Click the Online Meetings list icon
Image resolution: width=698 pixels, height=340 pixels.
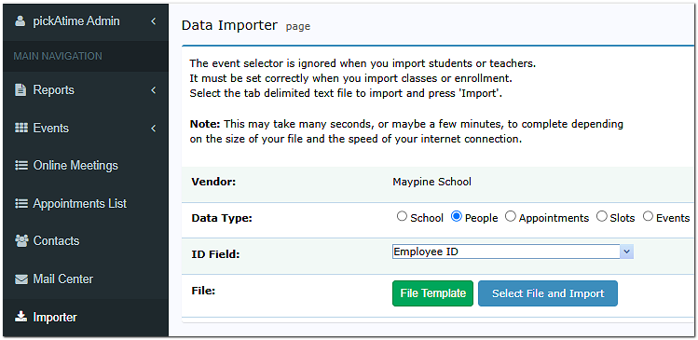coord(21,166)
